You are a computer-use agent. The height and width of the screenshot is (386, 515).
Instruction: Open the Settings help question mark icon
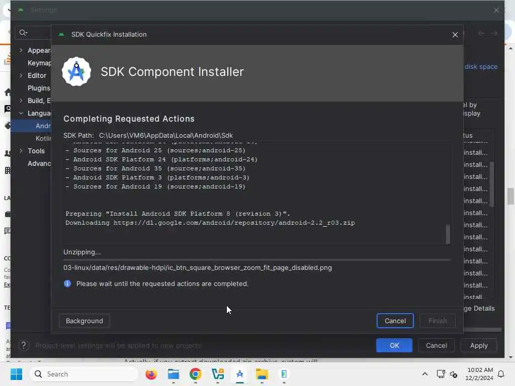[23, 345]
